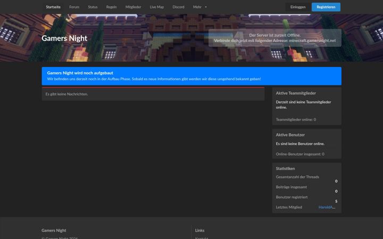
Task: Go to the Forum page
Action: (x=74, y=7)
